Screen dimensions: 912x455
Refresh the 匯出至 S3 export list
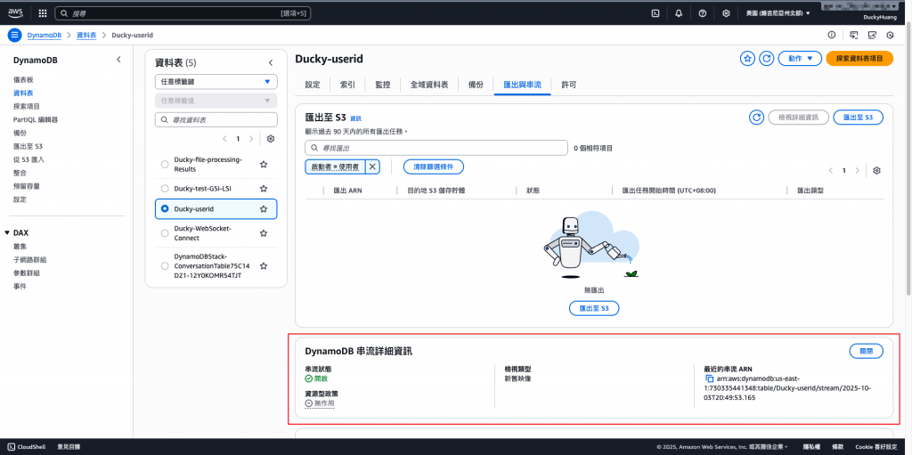pos(756,118)
